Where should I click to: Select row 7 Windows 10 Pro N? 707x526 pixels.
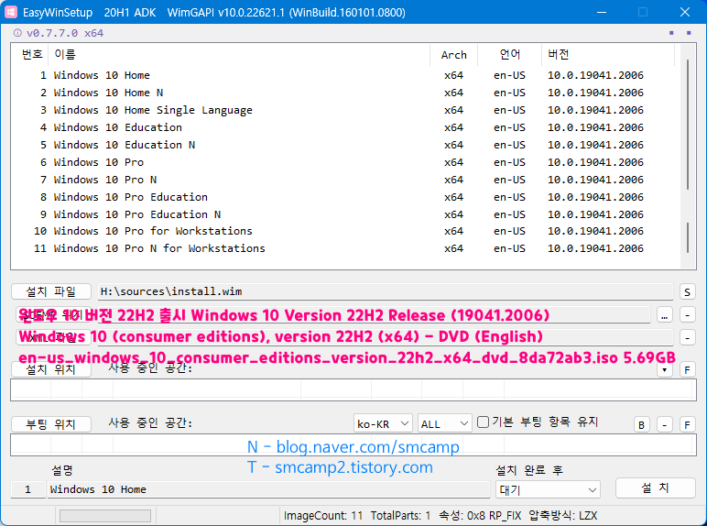coord(346,180)
